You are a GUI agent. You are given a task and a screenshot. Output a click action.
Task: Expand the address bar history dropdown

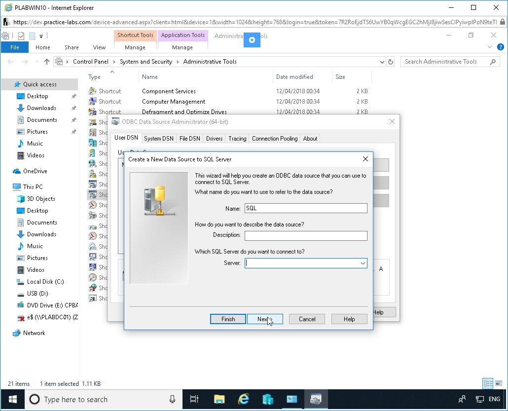[x=382, y=62]
